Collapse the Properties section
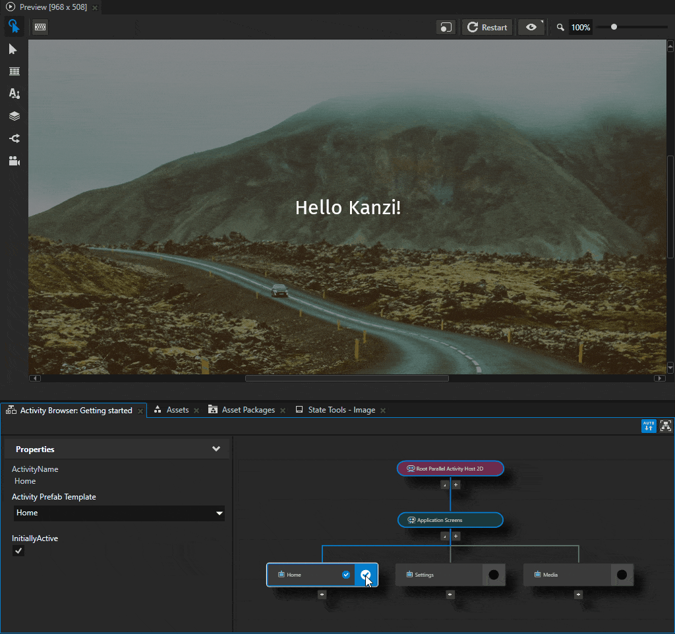 coord(216,449)
